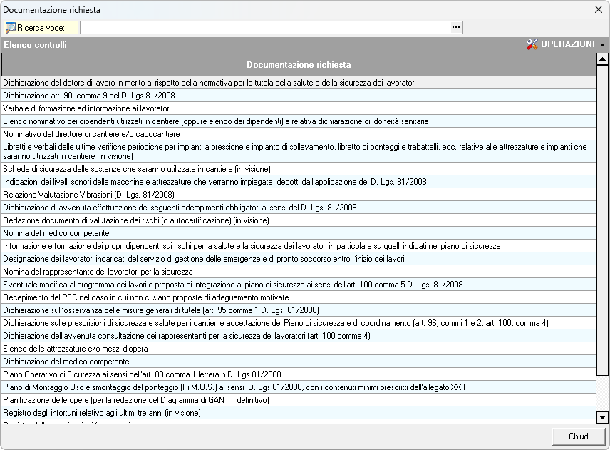Image resolution: width=610 pixels, height=450 pixels.
Task: Select Nomina del medico competente row
Action: click(56, 233)
